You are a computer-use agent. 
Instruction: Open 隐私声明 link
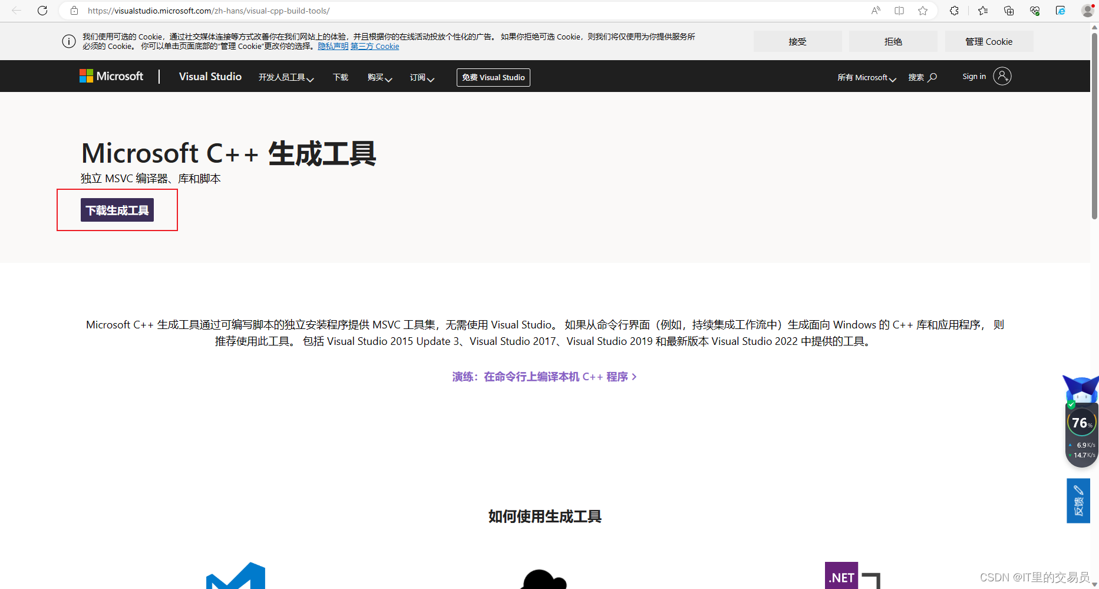click(x=333, y=46)
